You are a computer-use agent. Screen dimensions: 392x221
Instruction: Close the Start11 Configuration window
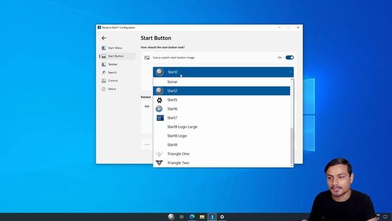(x=298, y=28)
